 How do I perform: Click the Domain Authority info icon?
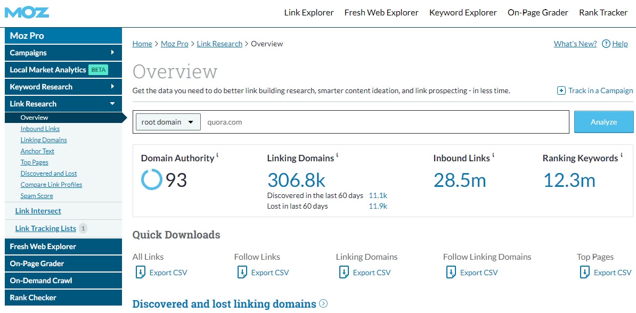[218, 155]
